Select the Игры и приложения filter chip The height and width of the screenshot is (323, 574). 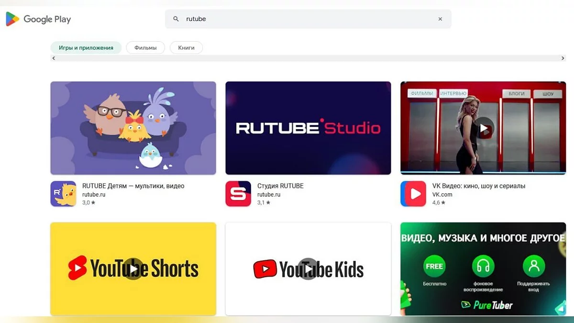(86, 48)
